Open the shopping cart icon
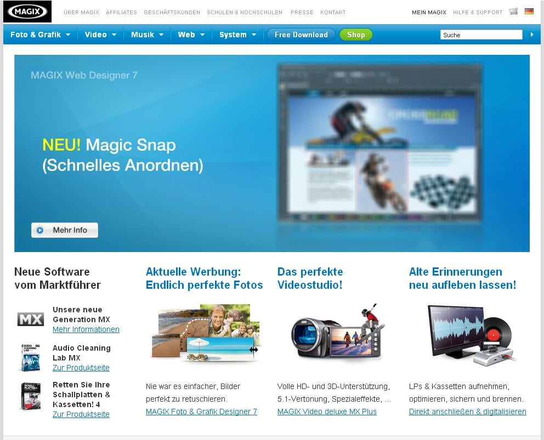 513,12
